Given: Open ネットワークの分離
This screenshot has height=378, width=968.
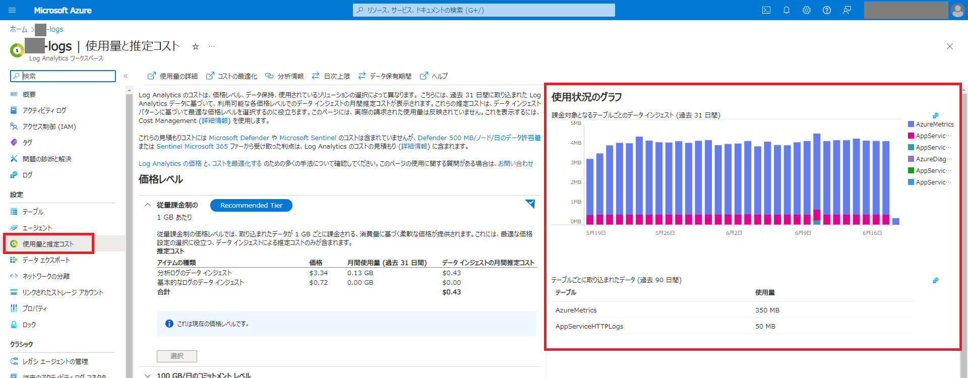Looking at the screenshot, I should click(46, 276).
